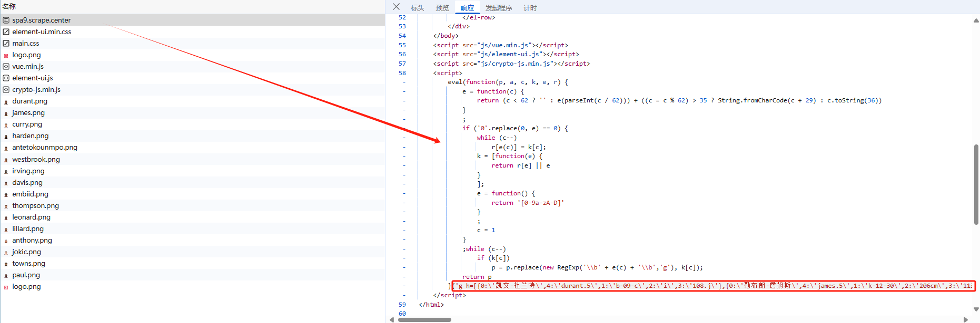Select the vue.min.js request name

point(28,66)
